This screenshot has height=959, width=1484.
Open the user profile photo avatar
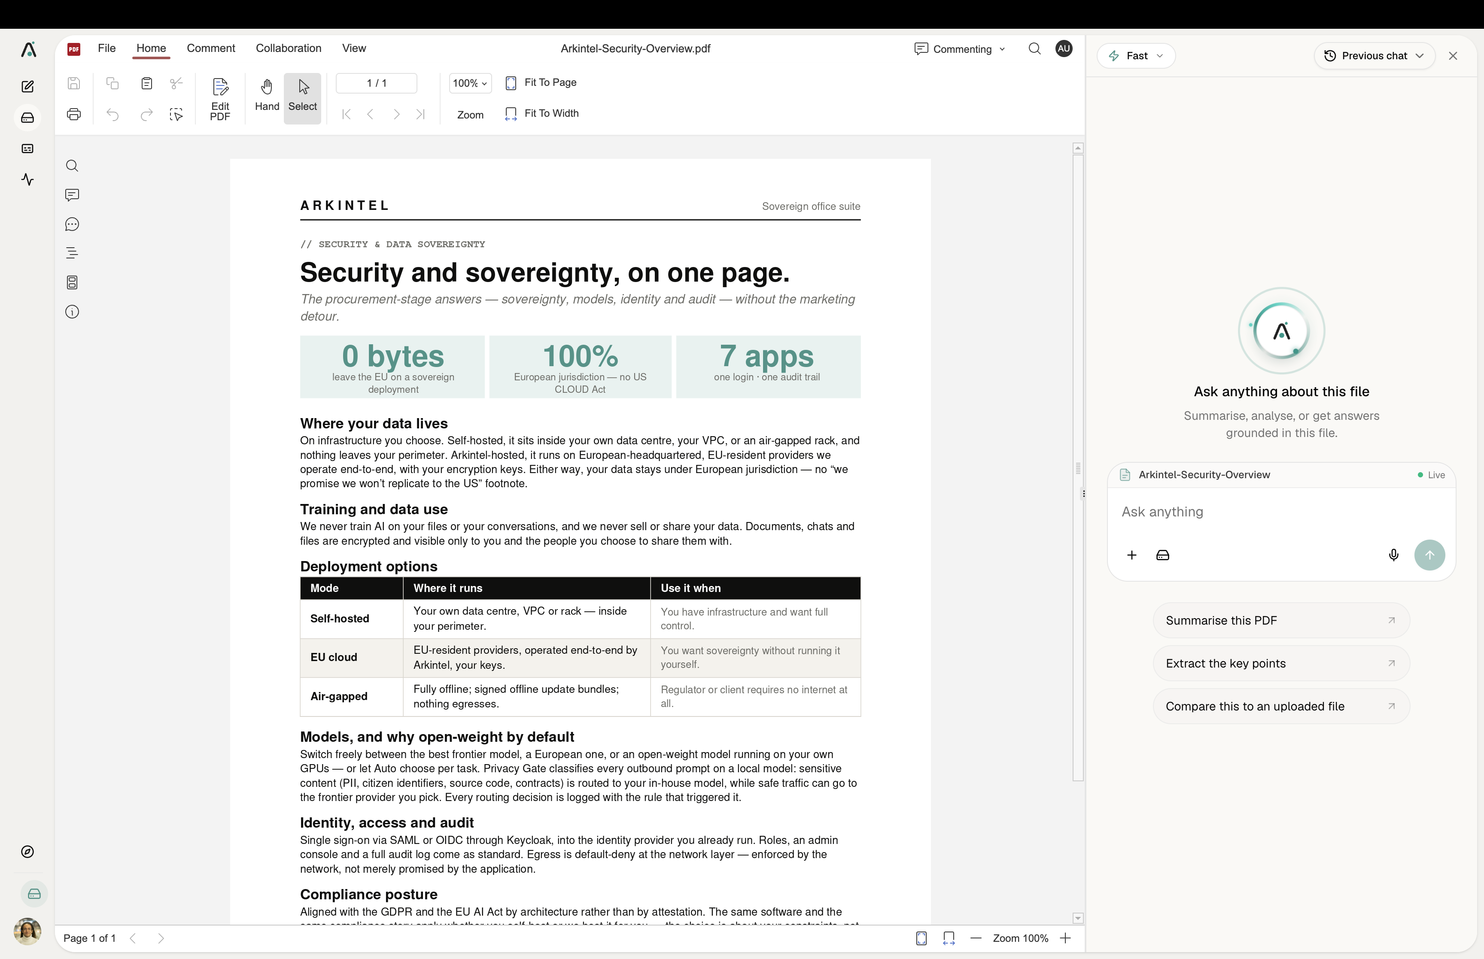tap(27, 932)
